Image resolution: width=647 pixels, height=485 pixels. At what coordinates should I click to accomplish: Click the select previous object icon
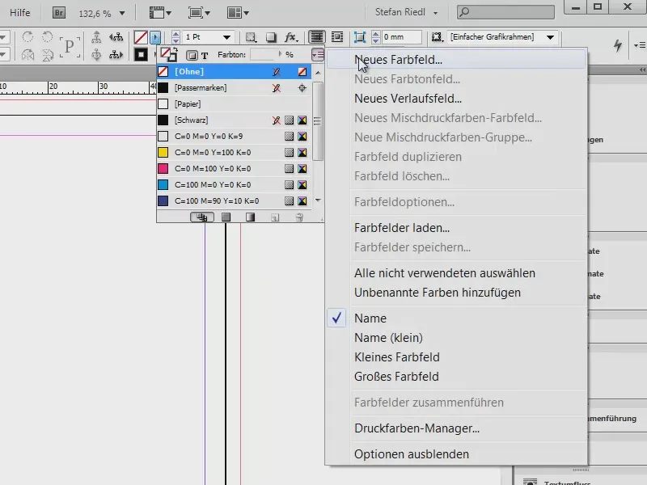pyautogui.click(x=116, y=36)
